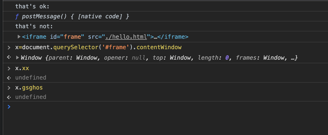Image resolution: width=328 pixels, height=135 pixels.
Task: Click the input chevron beside x=document.querySelector
Action: pos(9,47)
